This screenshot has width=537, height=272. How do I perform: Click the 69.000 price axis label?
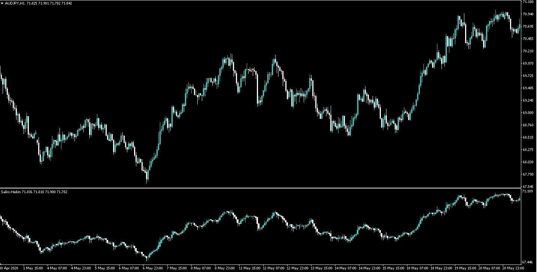click(x=528, y=113)
